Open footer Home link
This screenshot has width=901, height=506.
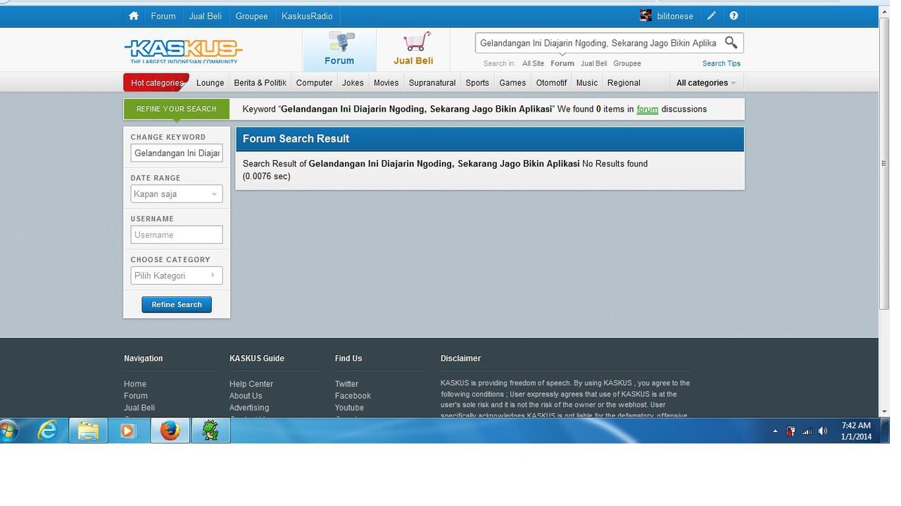[x=135, y=384]
